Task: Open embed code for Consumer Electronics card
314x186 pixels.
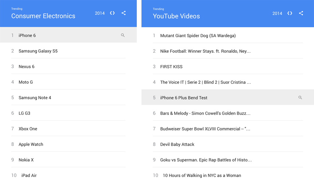Action: point(112,13)
